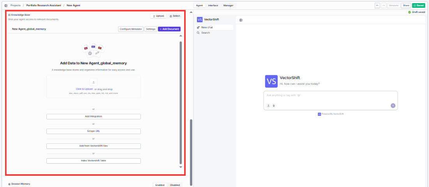Image resolution: width=429 pixels, height=187 pixels.
Task: Click the New Agent breadcrumb
Action: [73, 5]
